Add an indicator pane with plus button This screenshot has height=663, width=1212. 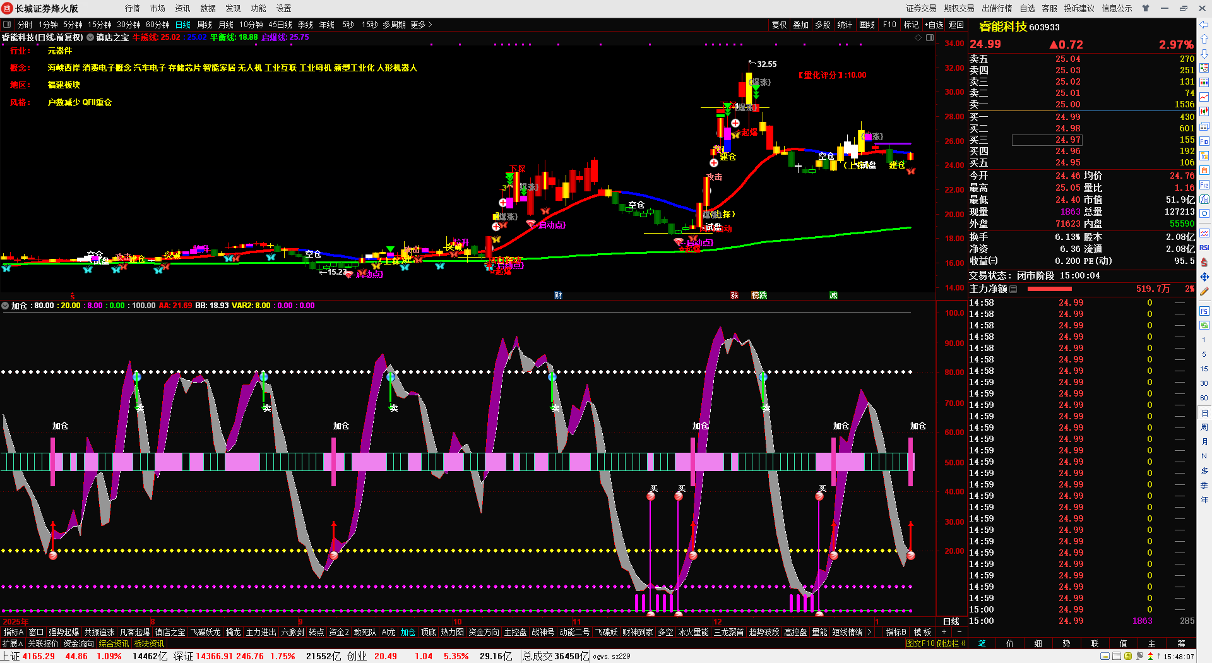click(x=944, y=632)
